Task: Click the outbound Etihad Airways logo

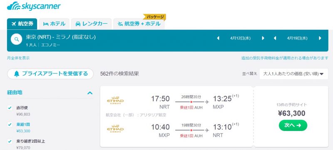Action: tap(115, 100)
